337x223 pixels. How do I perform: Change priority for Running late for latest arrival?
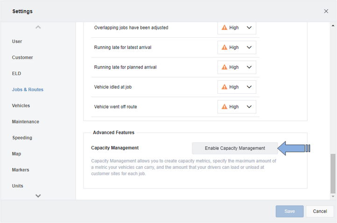[x=237, y=47]
